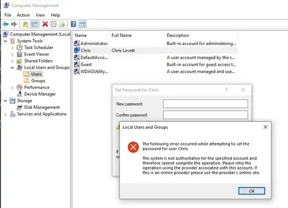
Task: Click the Task Scheduler clock icon
Action: click(x=20, y=48)
